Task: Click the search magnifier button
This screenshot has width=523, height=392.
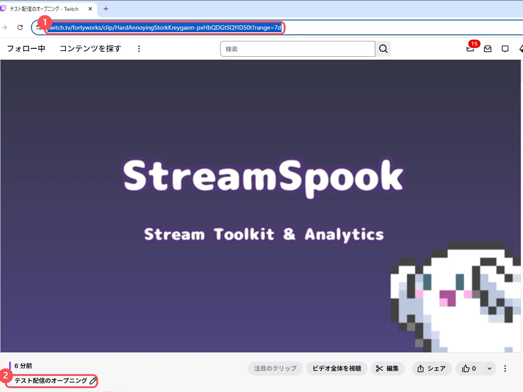Action: pyautogui.click(x=383, y=49)
